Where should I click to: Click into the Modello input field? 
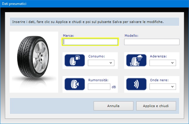pos(152,42)
